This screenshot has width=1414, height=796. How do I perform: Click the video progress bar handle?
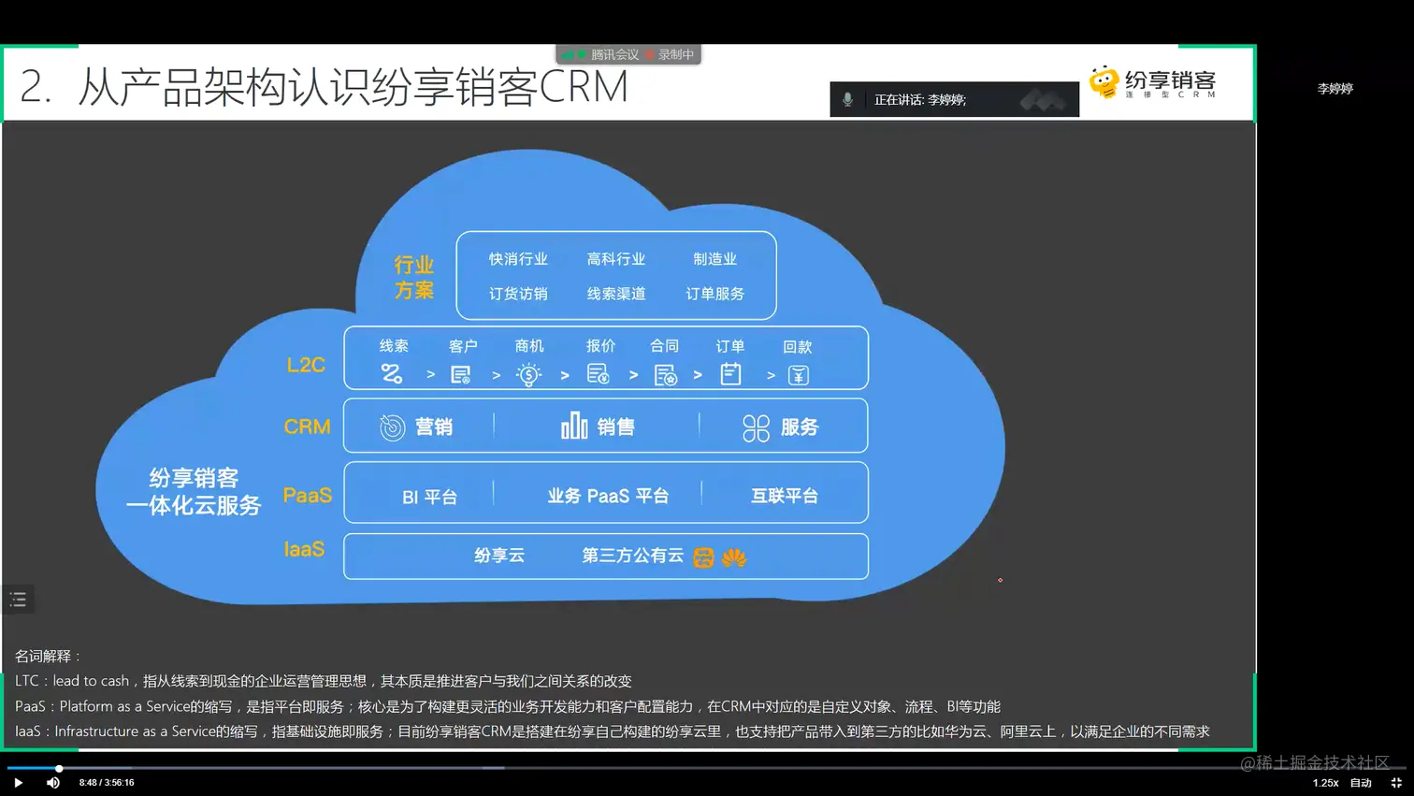pos(59,769)
